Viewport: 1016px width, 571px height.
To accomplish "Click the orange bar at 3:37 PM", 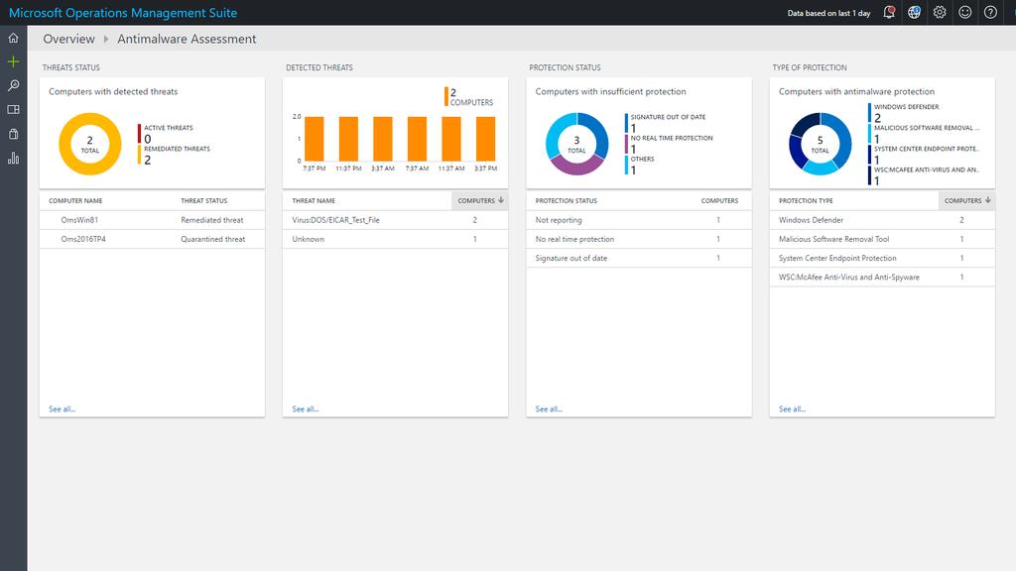I will click(x=485, y=139).
